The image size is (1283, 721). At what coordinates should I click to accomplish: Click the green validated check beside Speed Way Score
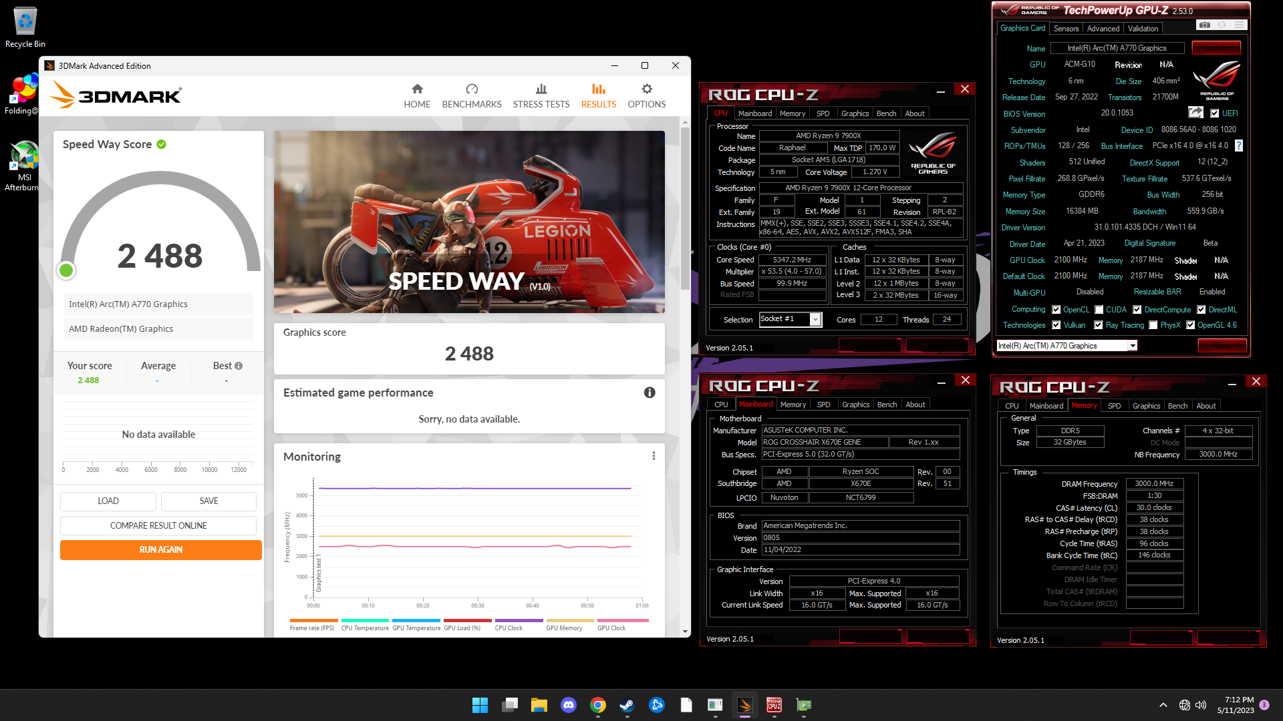(162, 144)
